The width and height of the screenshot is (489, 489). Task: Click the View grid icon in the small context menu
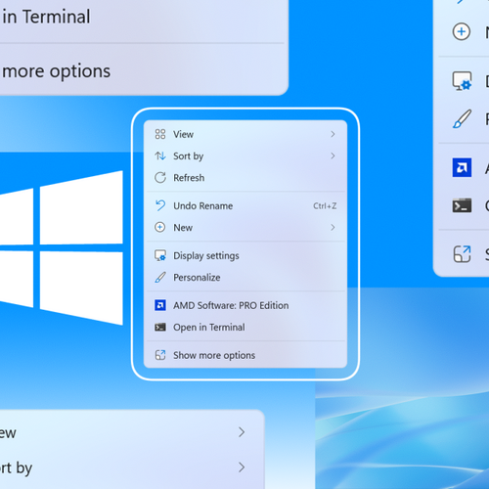click(x=160, y=134)
